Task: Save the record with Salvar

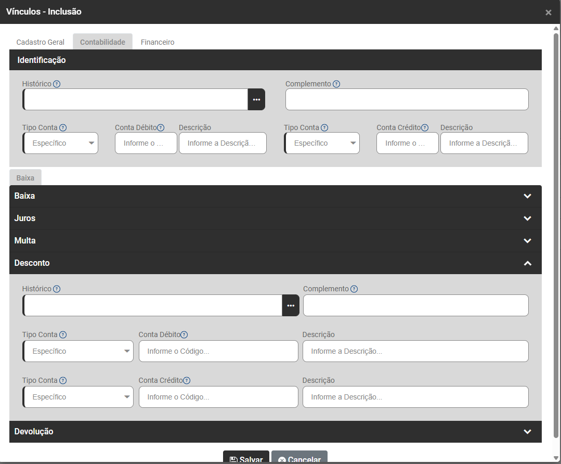Action: coord(246,457)
